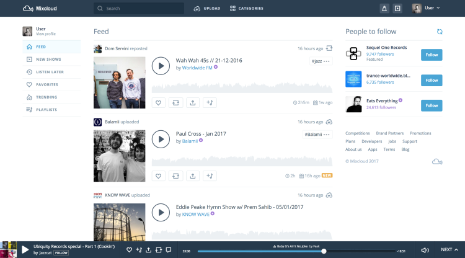The width and height of the screenshot is (465, 258).
Task: Repost the Wah Wah 45s show
Action: tap(175, 102)
